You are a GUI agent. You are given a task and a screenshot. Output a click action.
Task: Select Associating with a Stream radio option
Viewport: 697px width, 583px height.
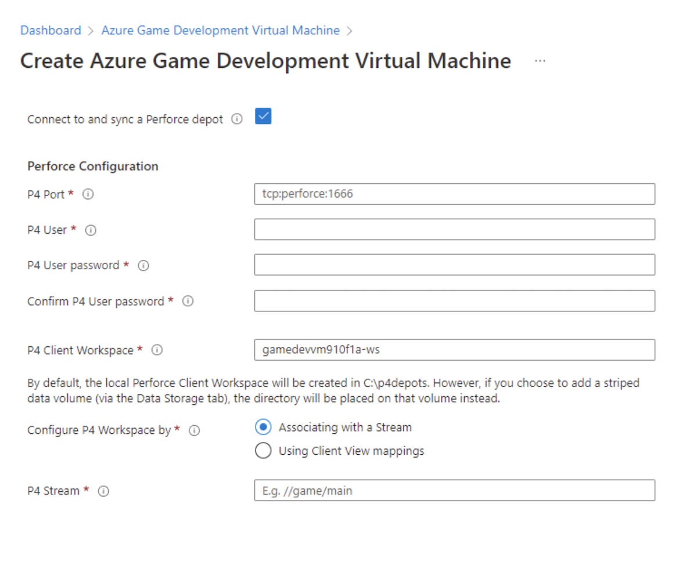point(263,428)
